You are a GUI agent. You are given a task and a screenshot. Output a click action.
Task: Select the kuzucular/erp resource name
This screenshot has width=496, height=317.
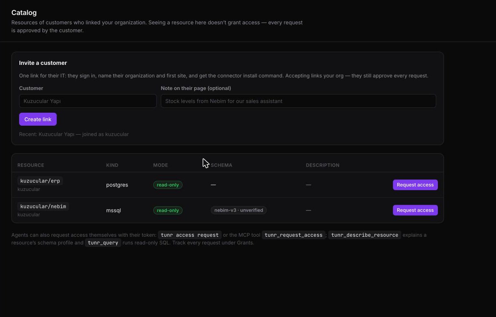[x=40, y=181]
